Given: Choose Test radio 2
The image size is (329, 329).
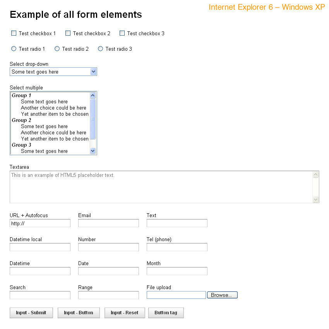Looking at the screenshot, I should 57,49.
